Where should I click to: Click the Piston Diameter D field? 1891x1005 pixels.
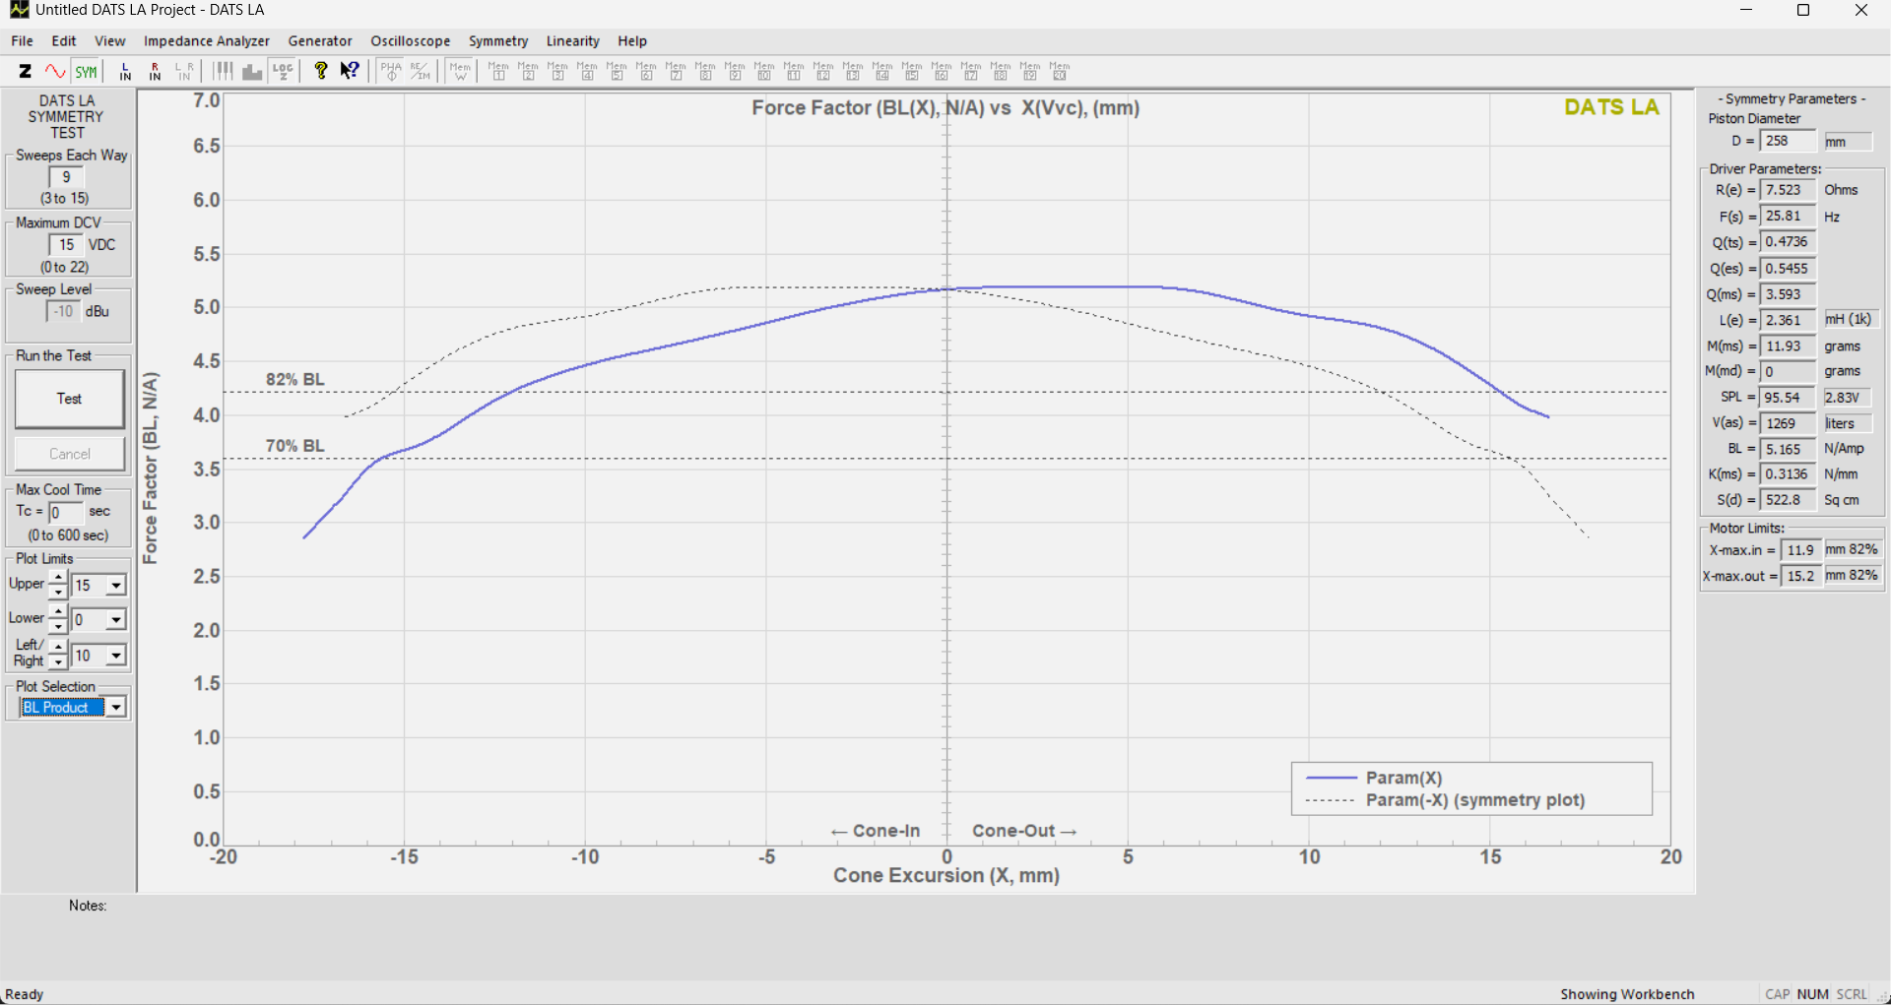tap(1788, 142)
